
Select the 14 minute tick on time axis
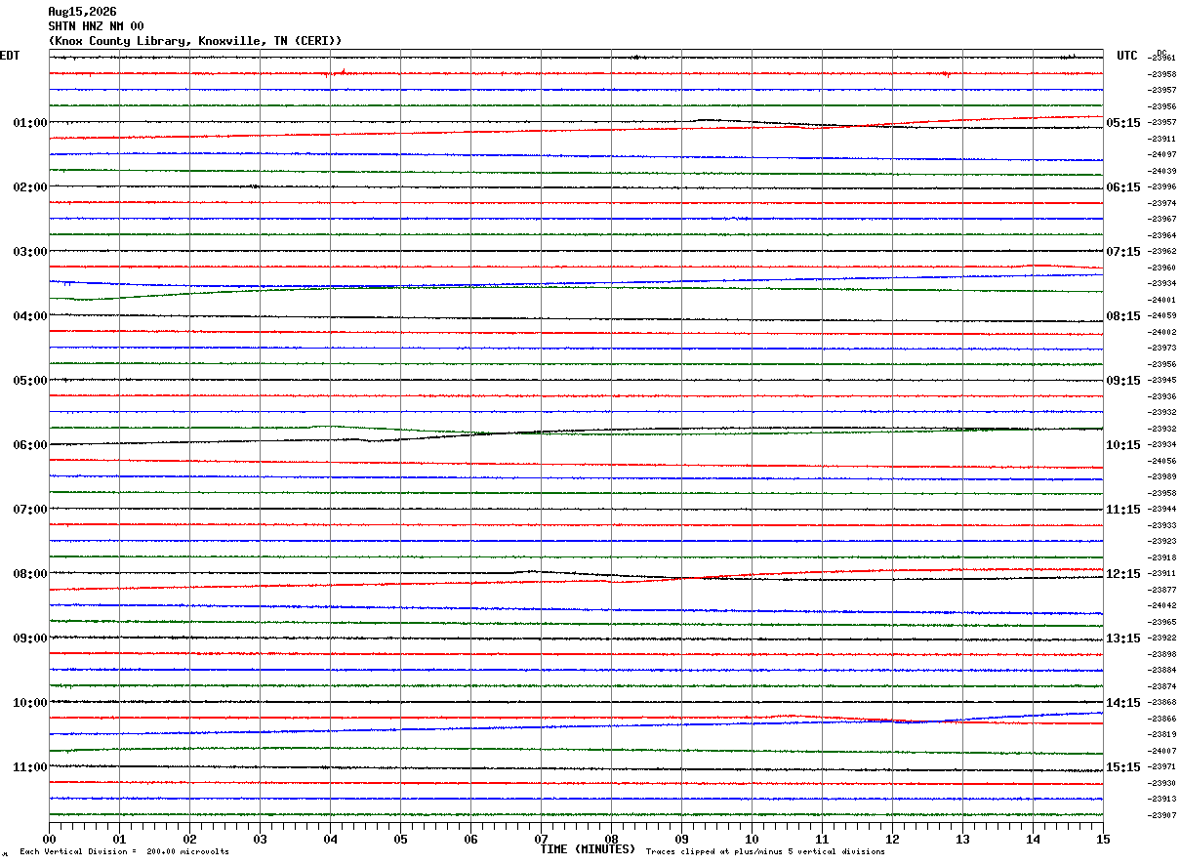click(1033, 839)
